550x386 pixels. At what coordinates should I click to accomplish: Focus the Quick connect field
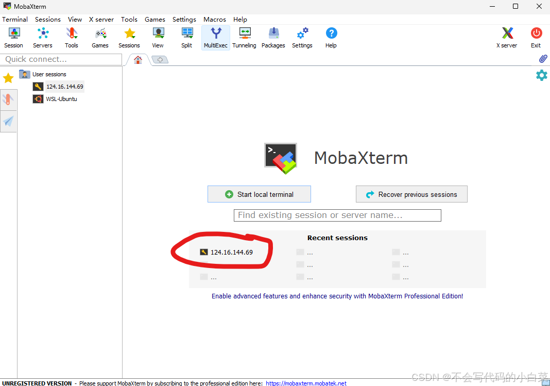(61, 59)
